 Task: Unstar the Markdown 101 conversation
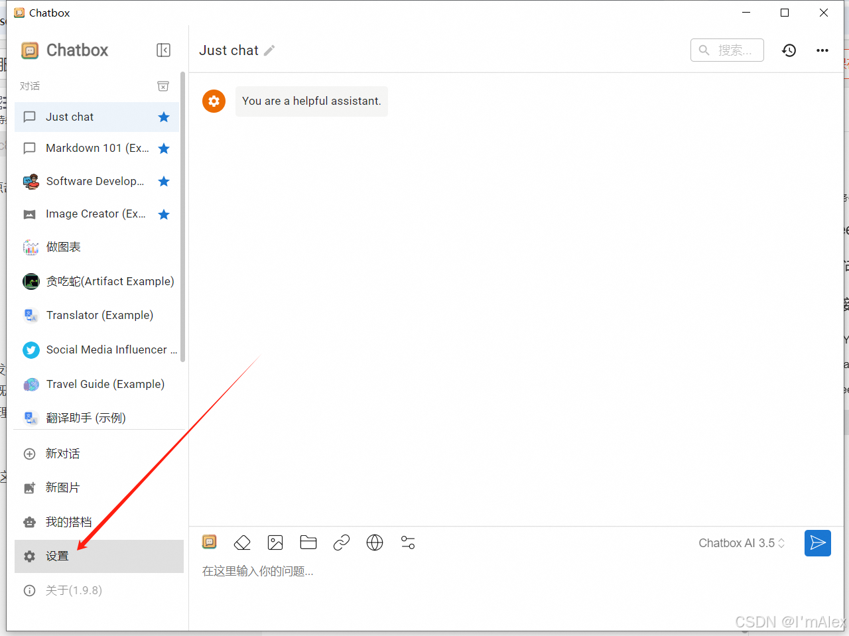coord(164,149)
